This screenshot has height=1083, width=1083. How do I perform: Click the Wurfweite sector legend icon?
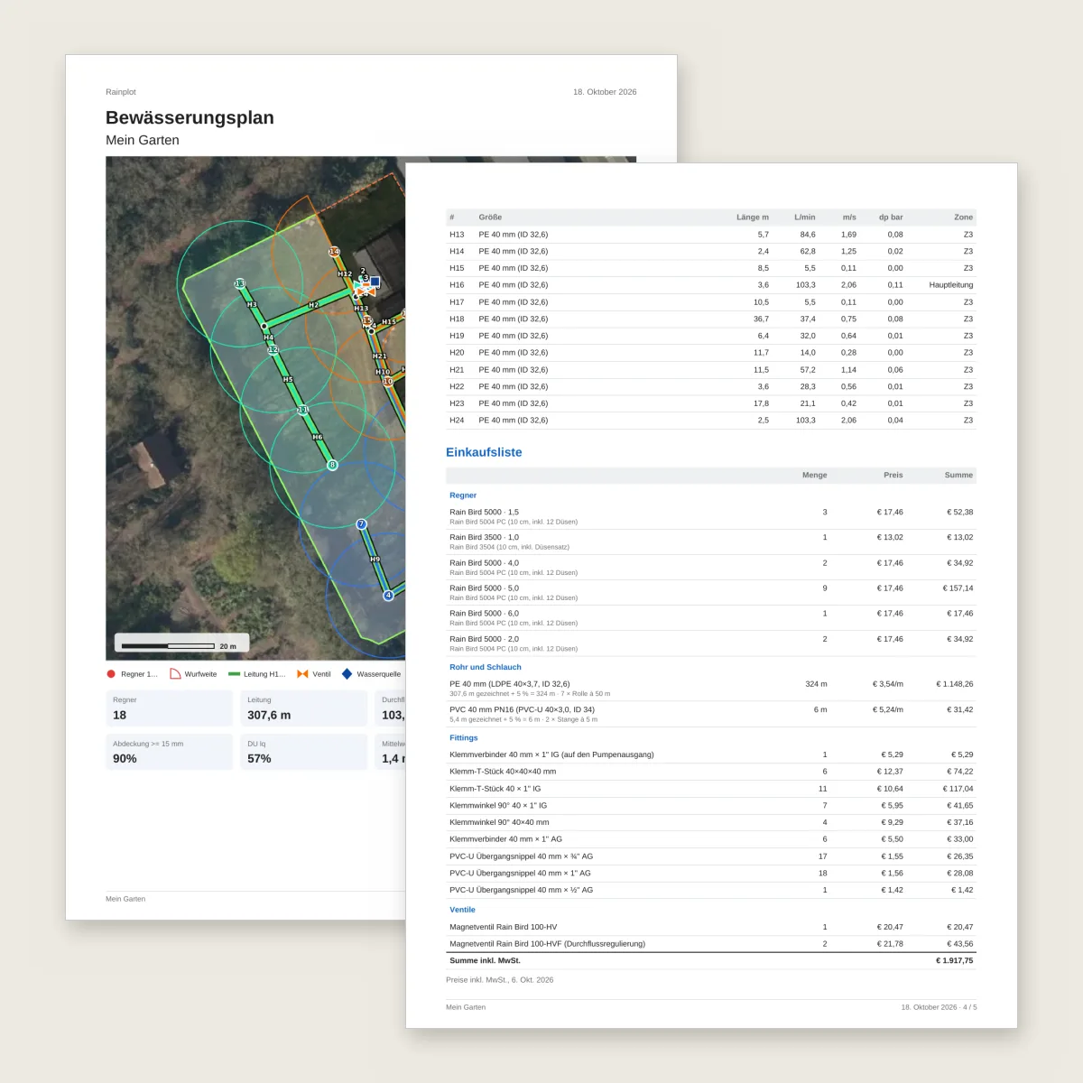[175, 674]
